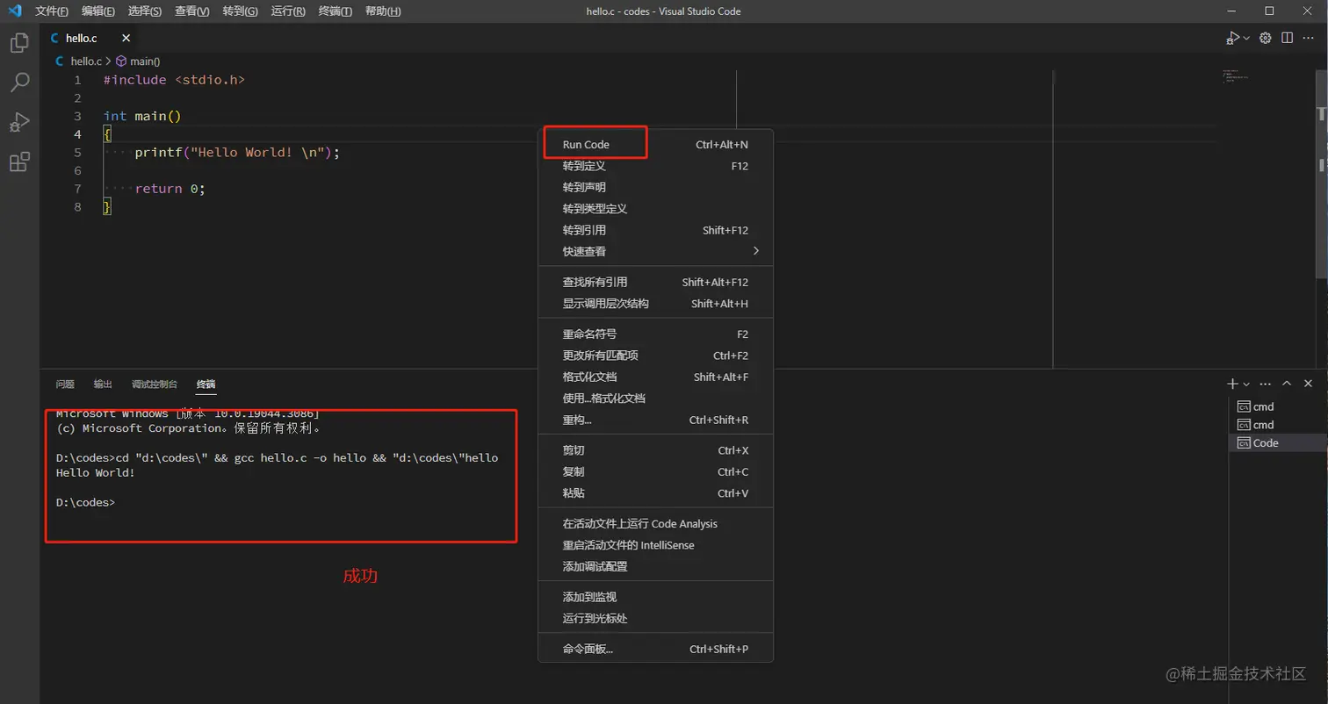
Task: Open the terminal panel's more actions ellipsis
Action: click(1266, 384)
